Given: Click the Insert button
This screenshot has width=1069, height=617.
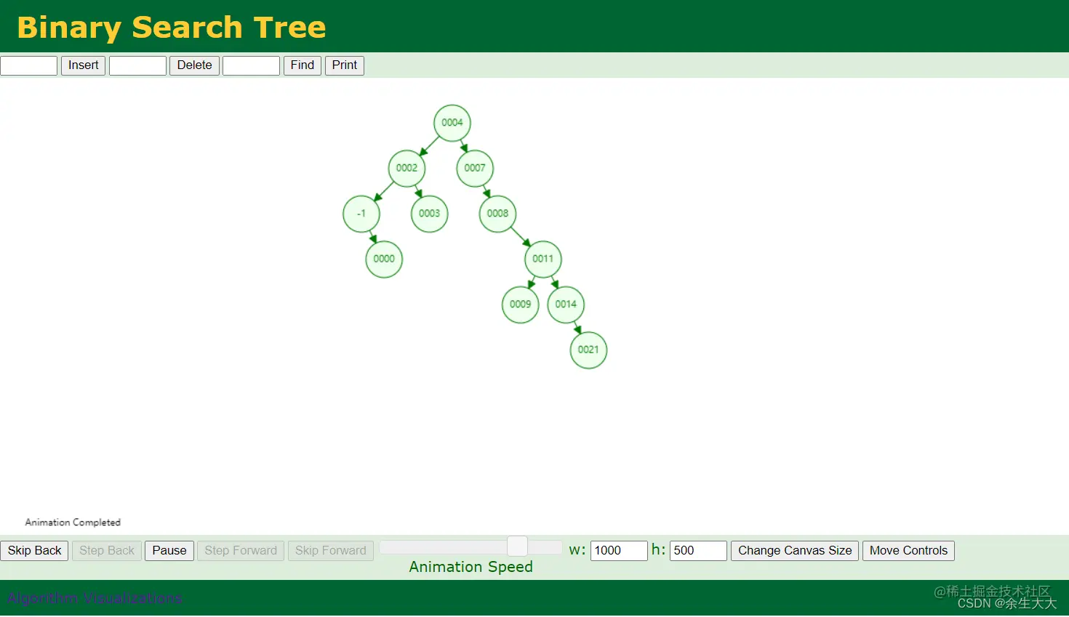Looking at the screenshot, I should tap(84, 65).
